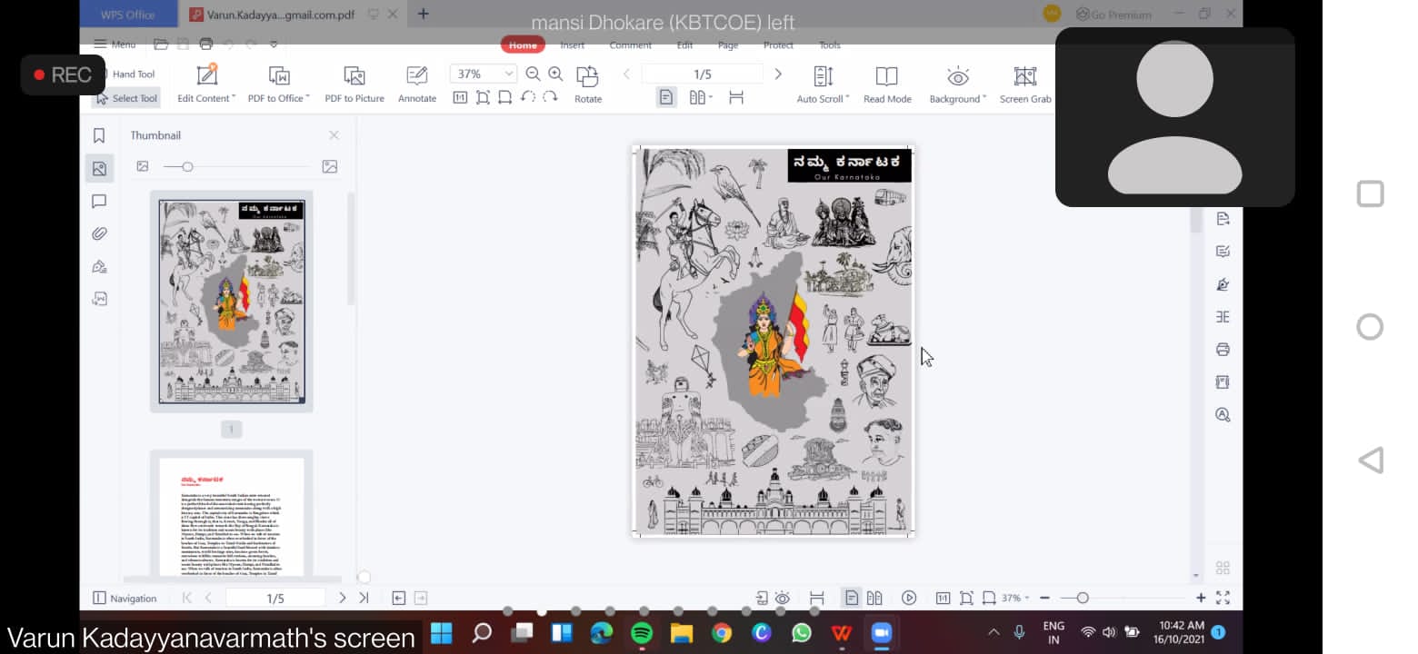Add a new tab with the plus button
This screenshot has width=1418, height=654.
click(x=423, y=14)
